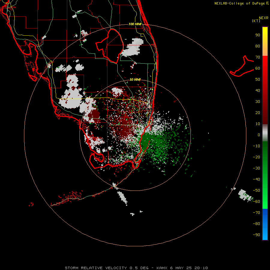Click the 30 value on the velocity scale

click(258, 102)
